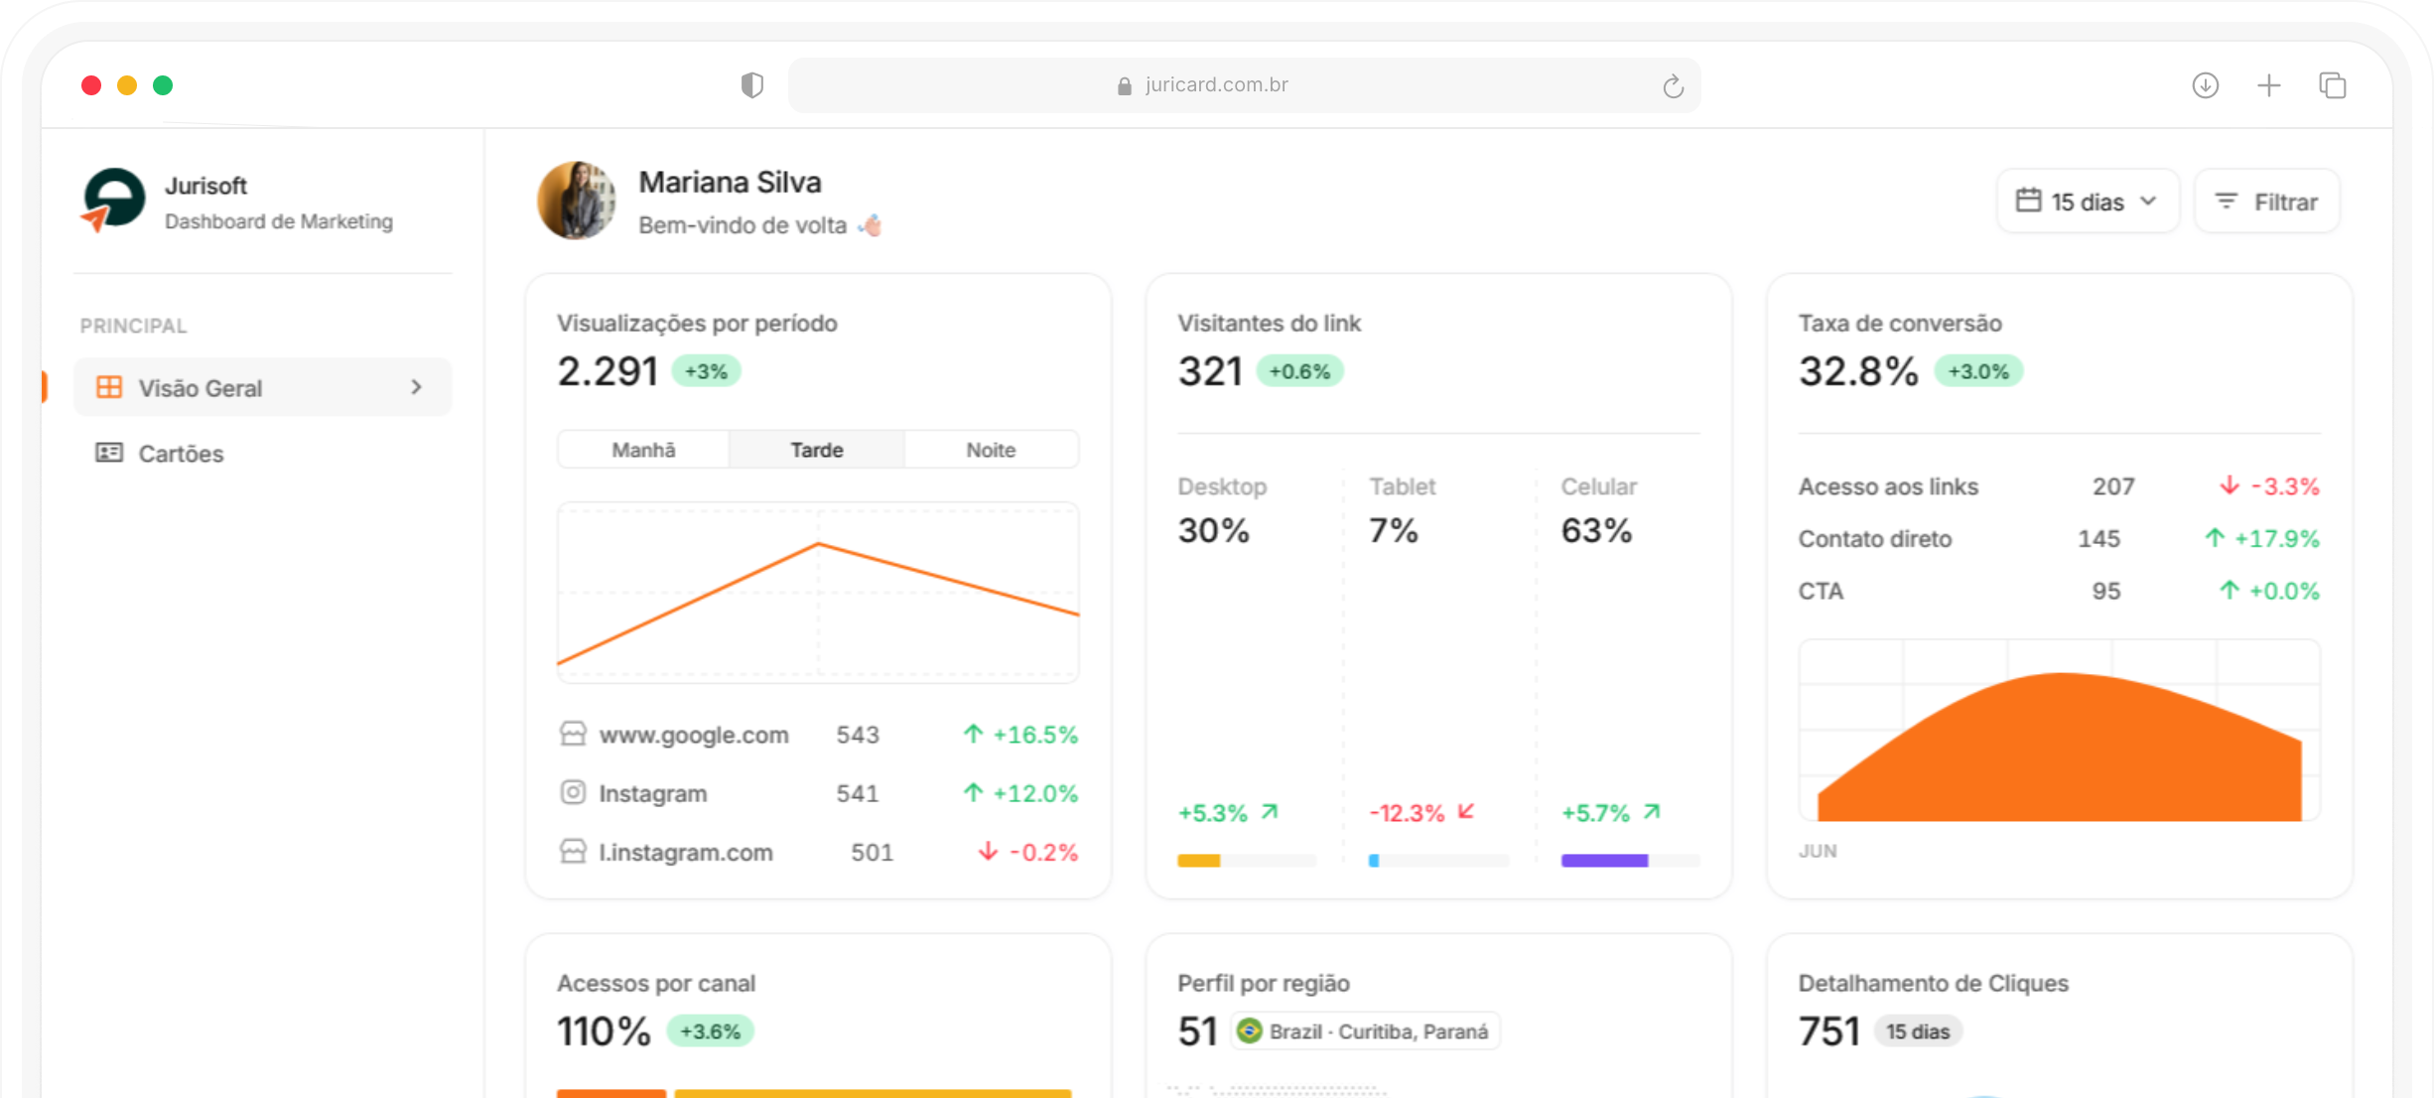This screenshot has width=2434, height=1098.
Task: Click the lock icon in address bar
Action: click(x=1125, y=86)
